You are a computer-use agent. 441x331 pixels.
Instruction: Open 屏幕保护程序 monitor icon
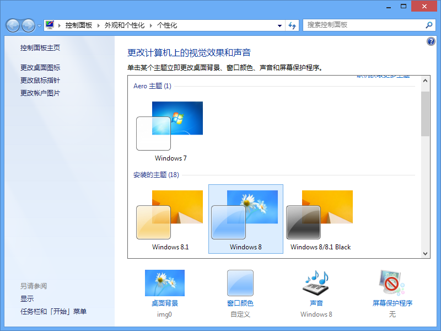point(392,283)
